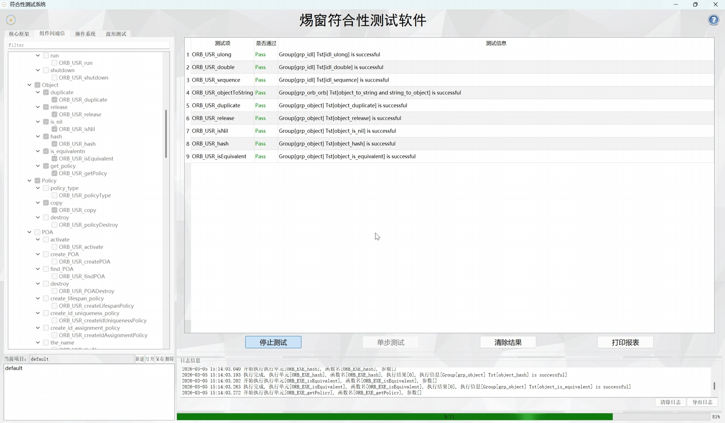Collapse the Object tree node

tap(29, 85)
